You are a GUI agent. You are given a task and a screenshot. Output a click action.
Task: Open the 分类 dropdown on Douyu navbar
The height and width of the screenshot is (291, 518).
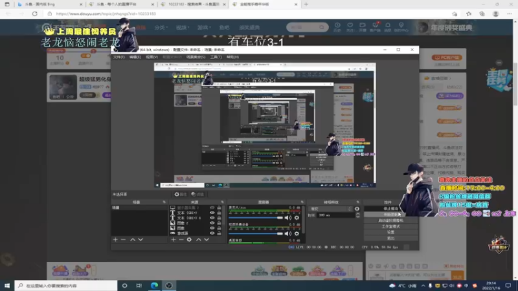point(161,27)
